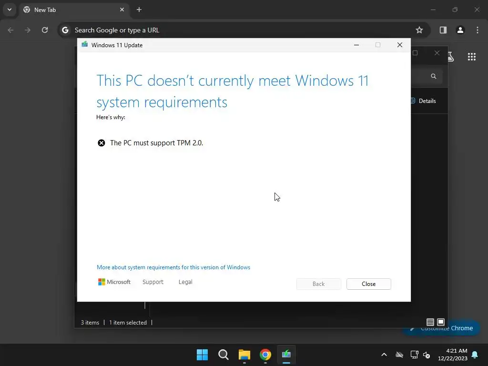Open Google apps grid
This screenshot has width=488, height=366.
click(x=471, y=57)
